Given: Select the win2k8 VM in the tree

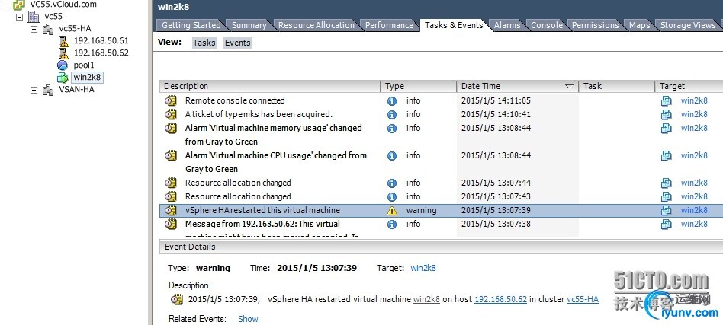Looking at the screenshot, I should (87, 77).
